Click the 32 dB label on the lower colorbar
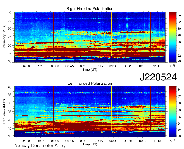This screenshot has width=184, height=149. click(x=179, y=96)
